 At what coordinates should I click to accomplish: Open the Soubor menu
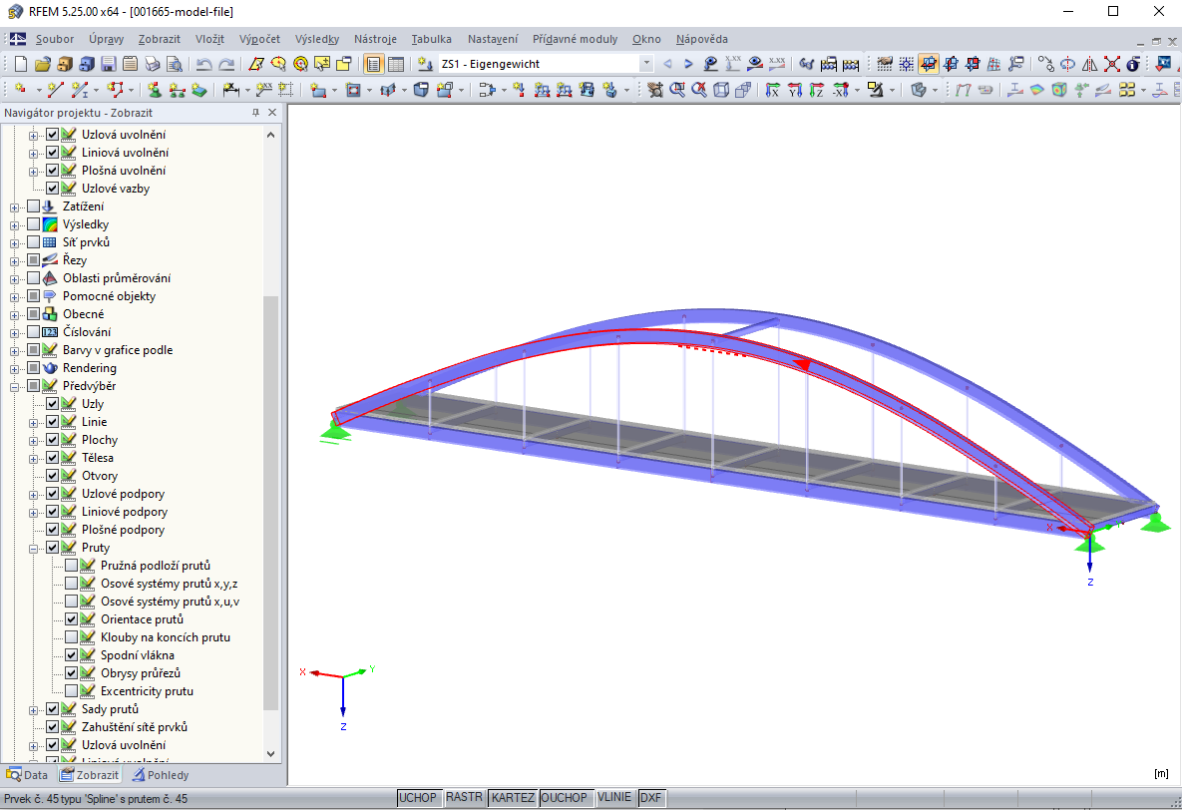(54, 39)
